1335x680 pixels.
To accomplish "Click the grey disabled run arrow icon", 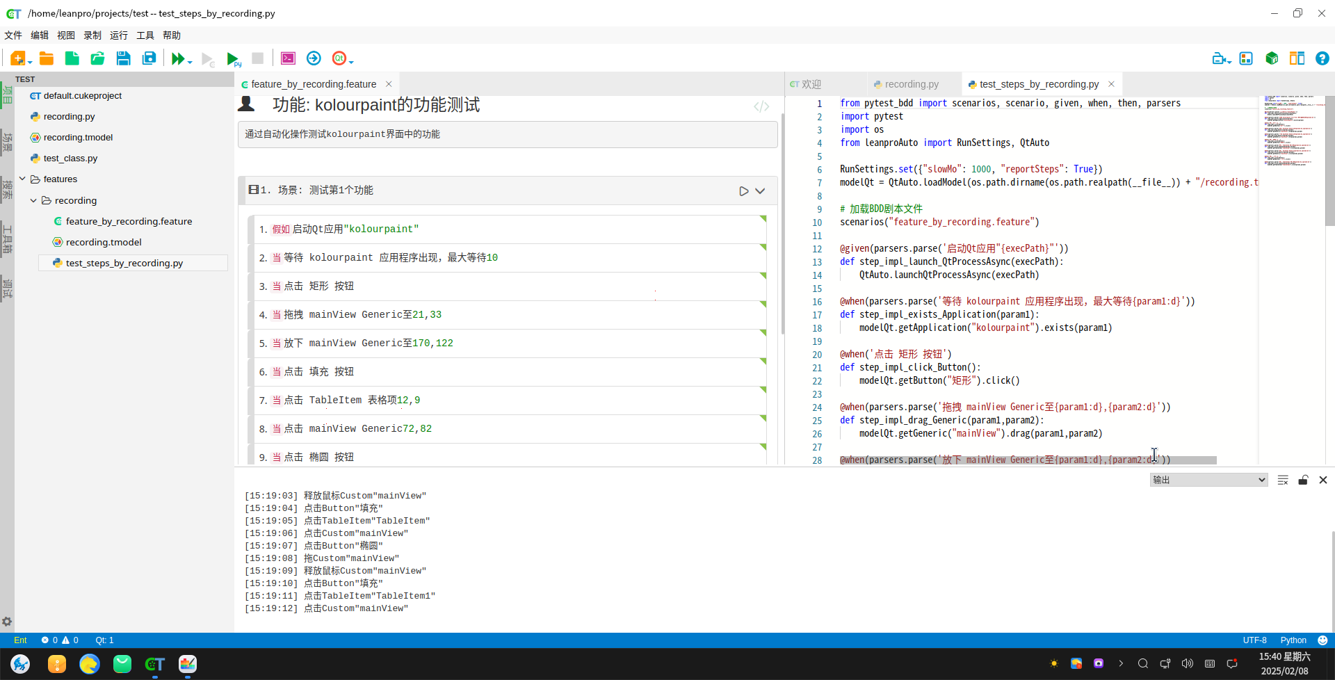I will pyautogui.click(x=207, y=59).
